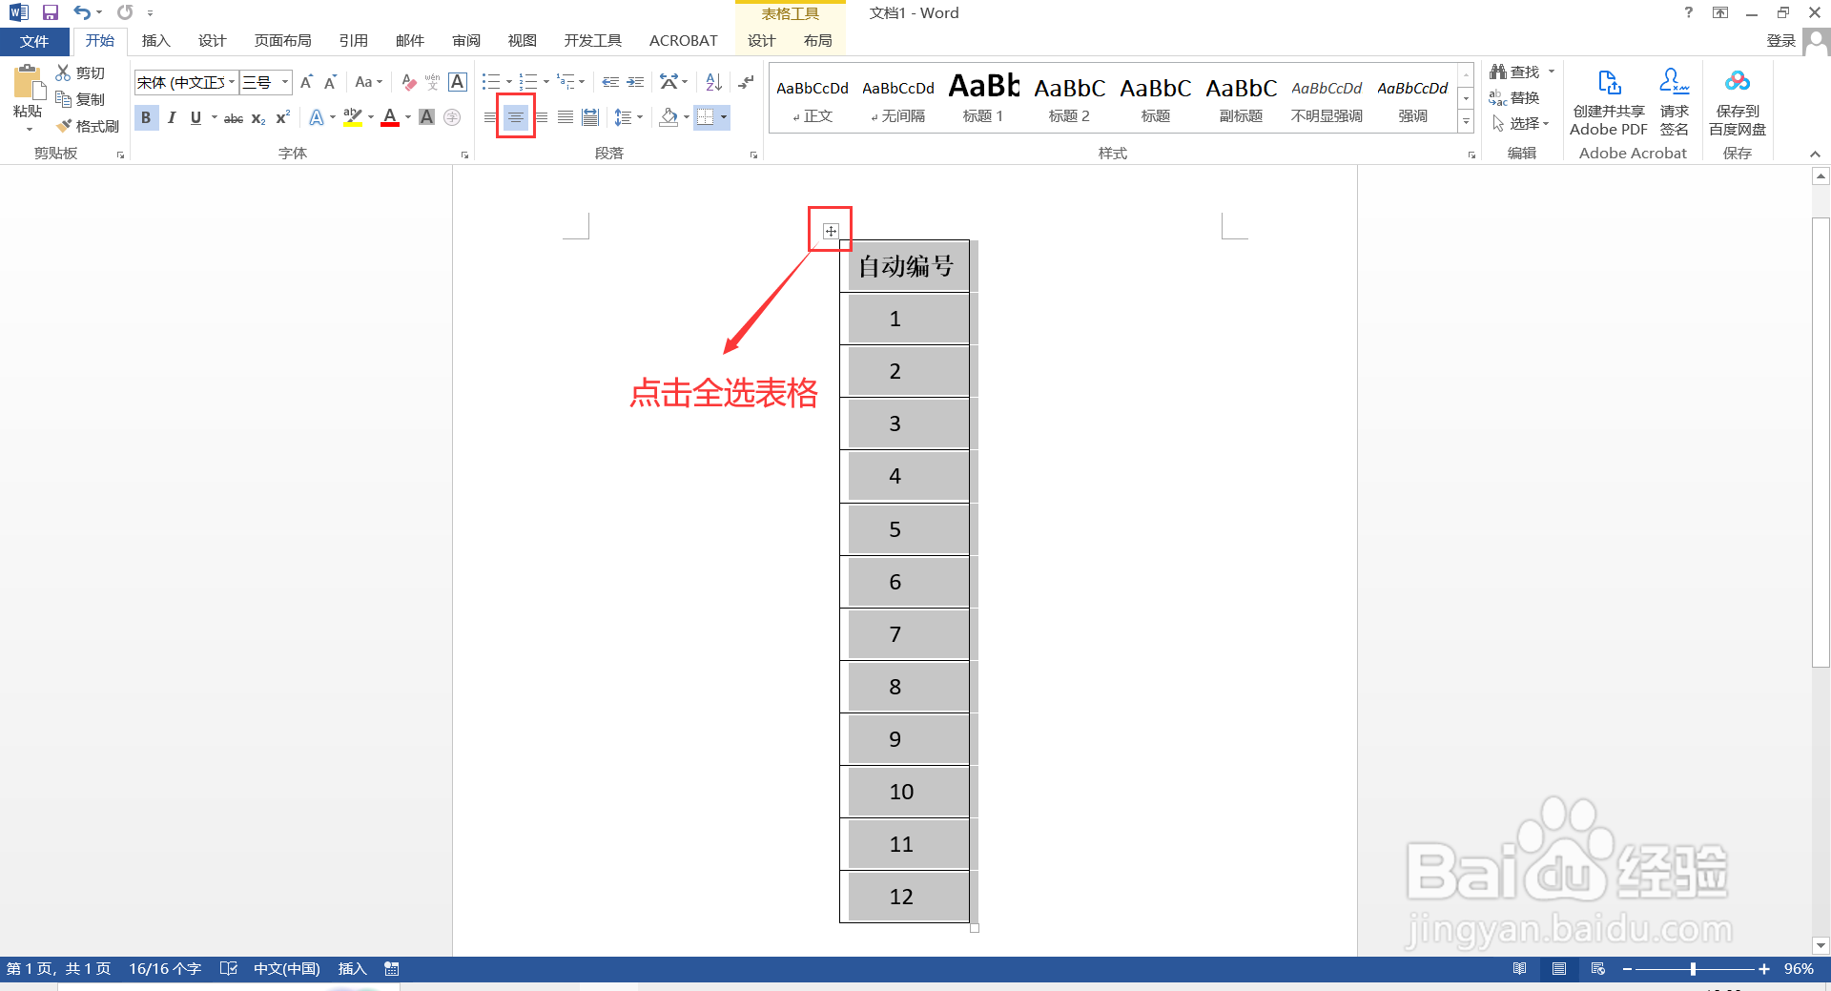This screenshot has width=1831, height=991.
Task: Switch to the 插入 ribbon tab
Action: 155,40
